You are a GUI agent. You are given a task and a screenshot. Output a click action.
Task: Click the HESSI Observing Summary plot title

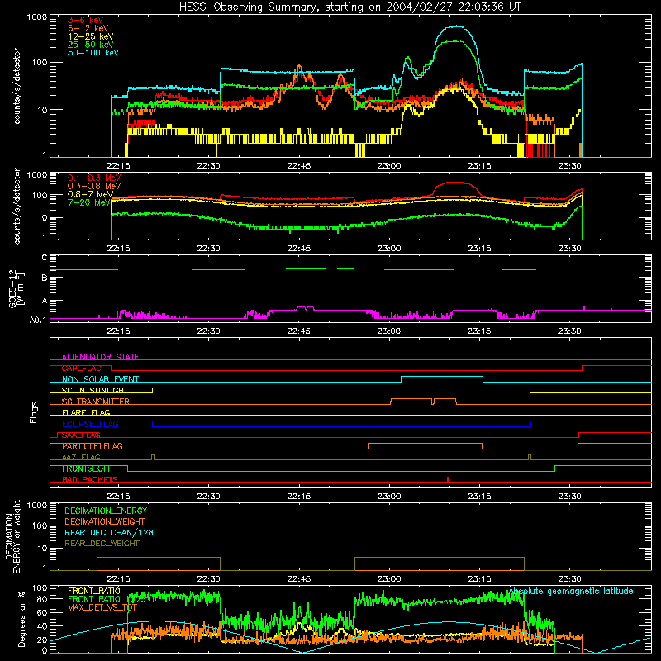click(x=350, y=7)
